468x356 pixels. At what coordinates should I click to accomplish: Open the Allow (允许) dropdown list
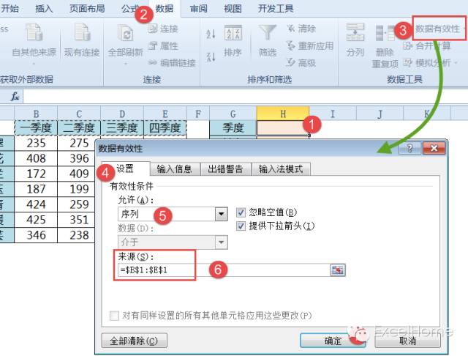221,214
